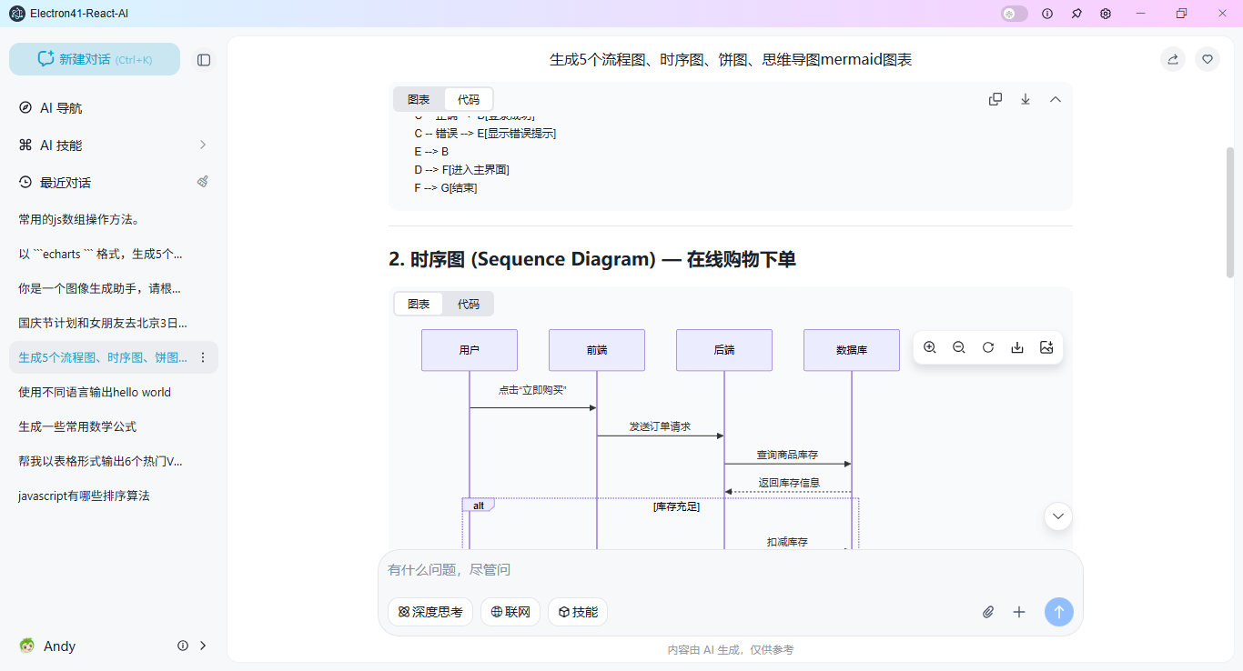1243x671 pixels.
Task: Click the alt block label
Action: click(x=478, y=505)
